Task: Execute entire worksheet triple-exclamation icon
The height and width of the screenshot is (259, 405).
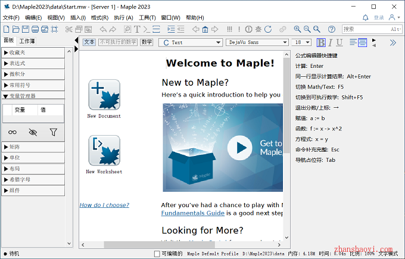Action: click(229, 29)
